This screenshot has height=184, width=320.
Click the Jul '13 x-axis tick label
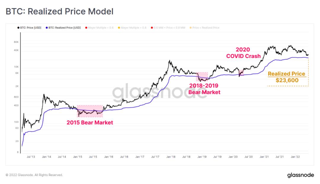31,157
